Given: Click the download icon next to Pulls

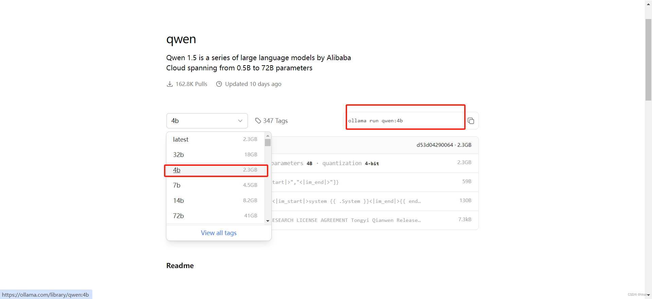Looking at the screenshot, I should (170, 84).
